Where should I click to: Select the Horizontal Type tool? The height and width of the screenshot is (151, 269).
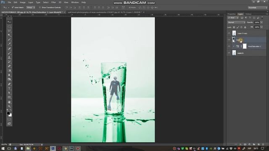click(x=9, y=89)
